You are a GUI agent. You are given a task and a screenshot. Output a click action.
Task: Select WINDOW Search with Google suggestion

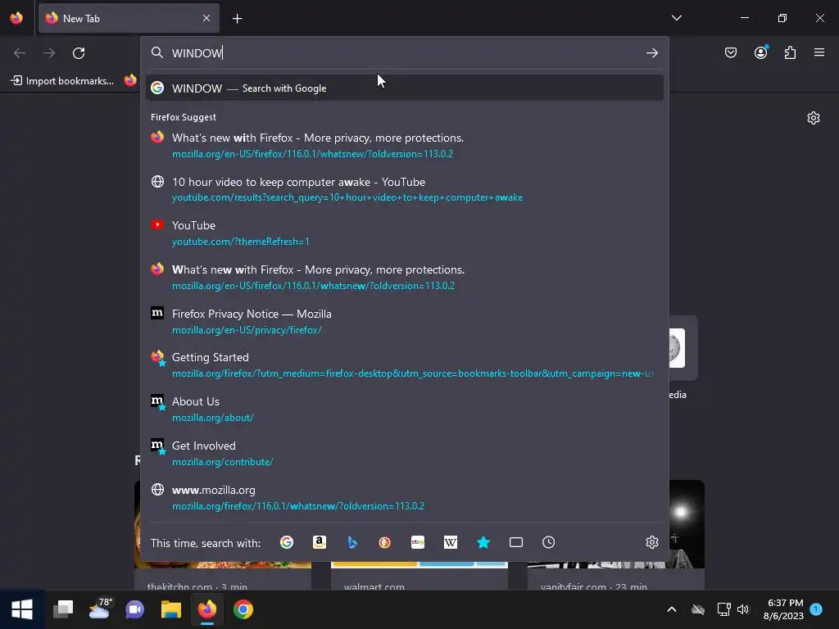(x=405, y=88)
